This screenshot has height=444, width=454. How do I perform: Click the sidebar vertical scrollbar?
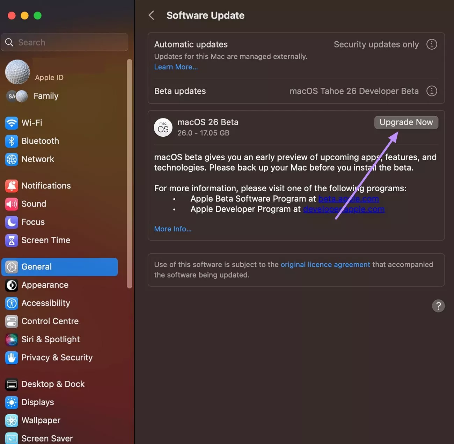click(x=130, y=174)
